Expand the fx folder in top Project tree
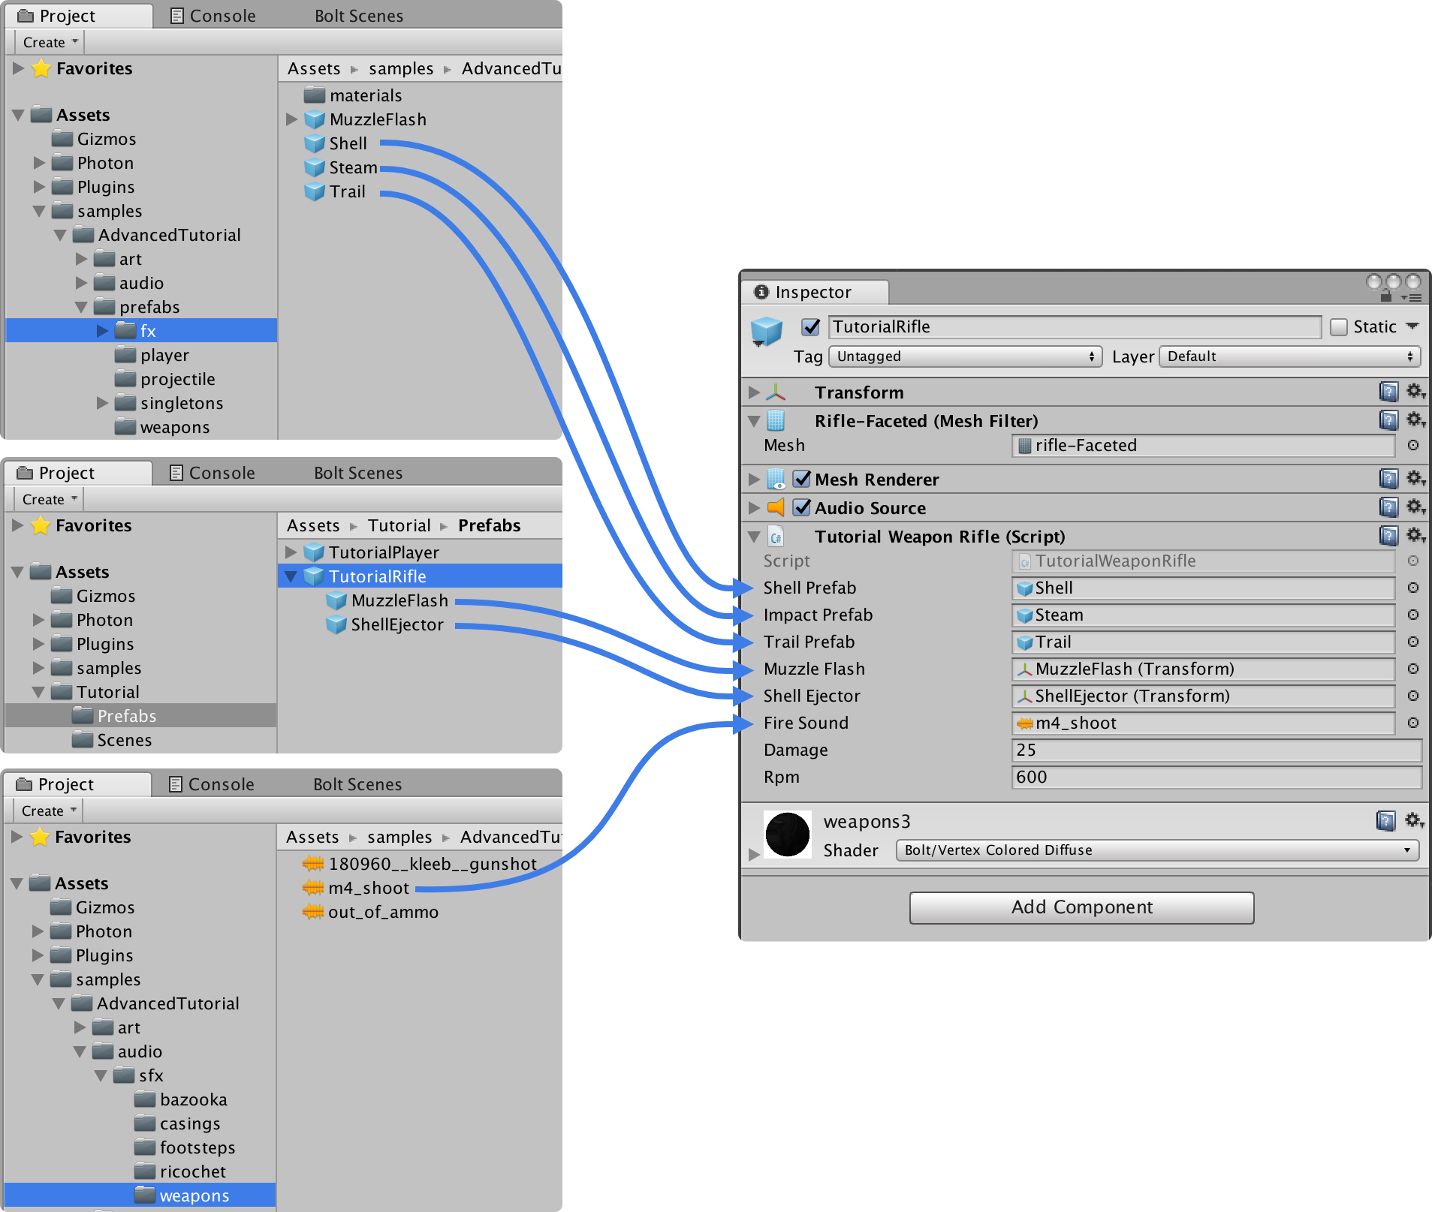Viewport: 1432px width, 1212px height. pos(102,330)
